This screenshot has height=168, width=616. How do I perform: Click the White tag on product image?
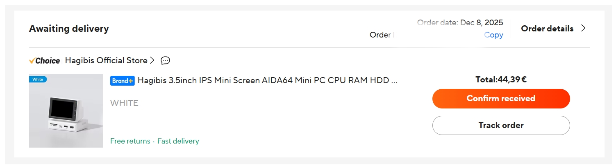click(x=38, y=79)
